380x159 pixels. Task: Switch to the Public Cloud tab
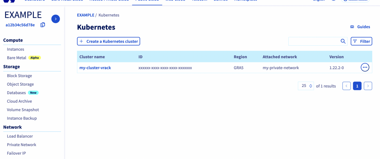pyautogui.click(x=147, y=1)
